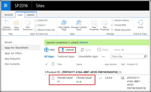Open Version History
The height and width of the screenshot is (92, 151).
120,20
